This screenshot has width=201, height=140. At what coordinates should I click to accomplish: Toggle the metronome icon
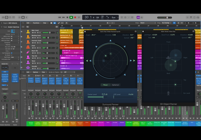[x=142, y=18]
